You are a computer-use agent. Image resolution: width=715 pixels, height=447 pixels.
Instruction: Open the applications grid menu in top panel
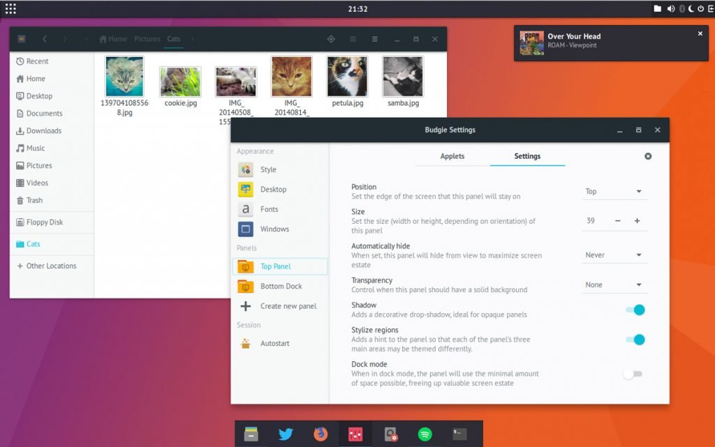[x=10, y=8]
